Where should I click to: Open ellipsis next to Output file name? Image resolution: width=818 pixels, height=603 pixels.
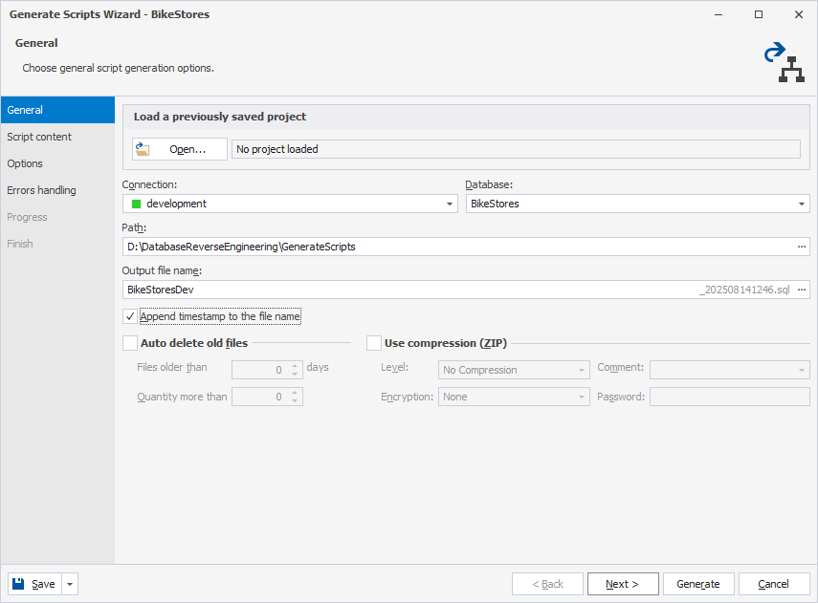tap(802, 289)
